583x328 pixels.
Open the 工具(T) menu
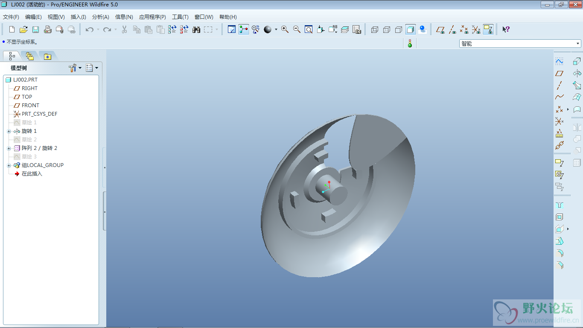click(180, 17)
